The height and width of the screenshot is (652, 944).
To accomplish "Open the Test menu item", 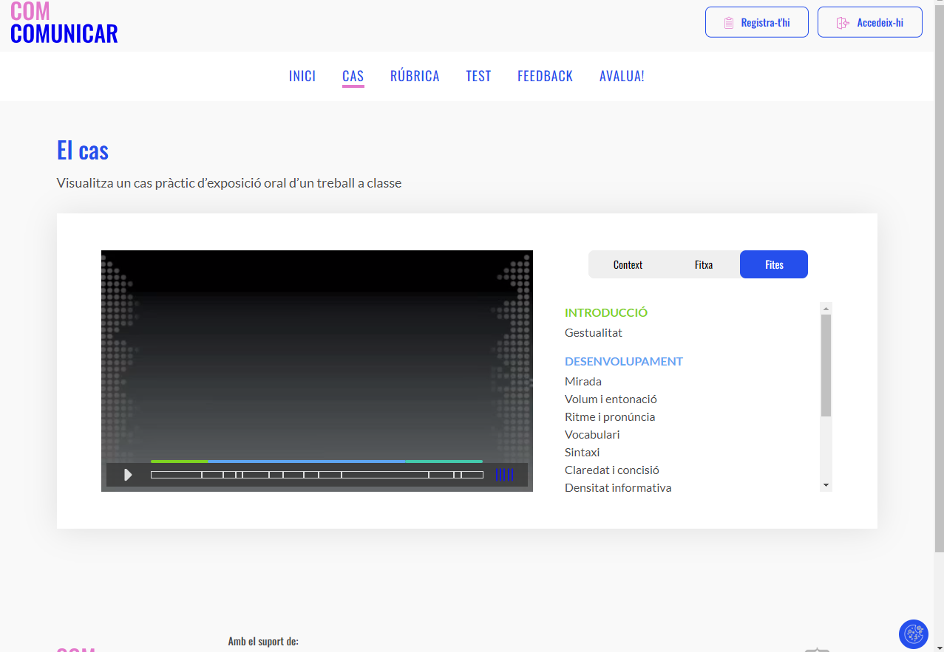I will click(478, 76).
